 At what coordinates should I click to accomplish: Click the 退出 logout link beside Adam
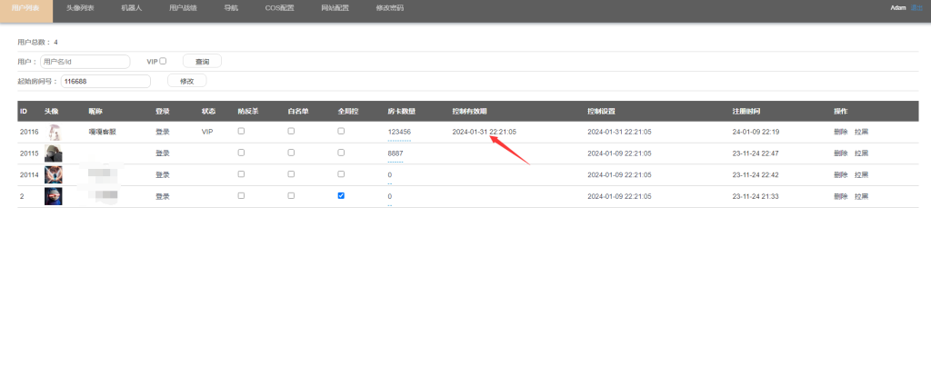[916, 7]
